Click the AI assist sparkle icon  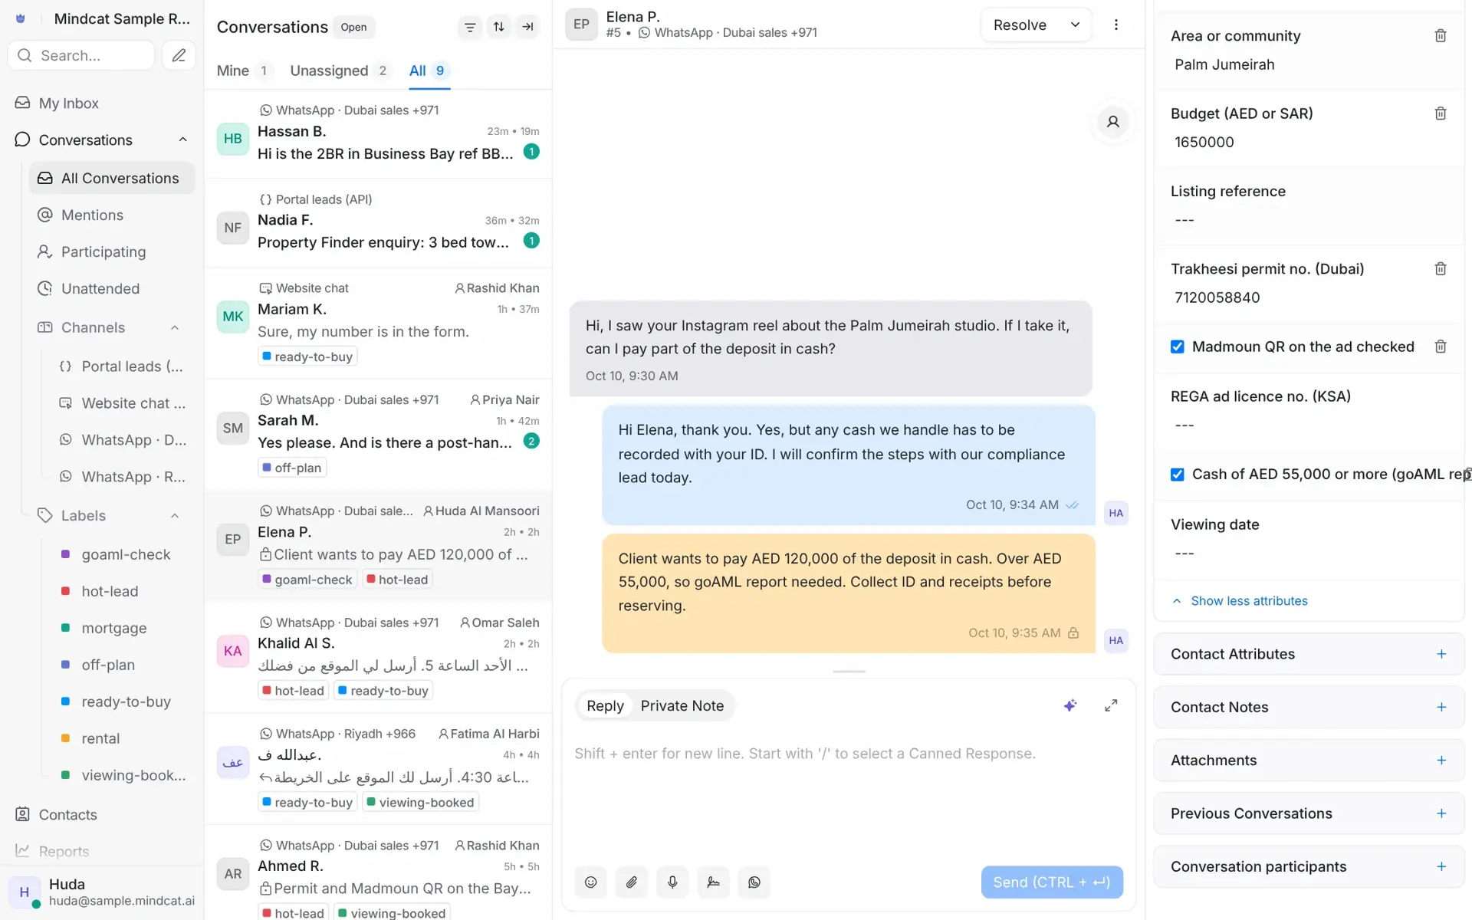[x=1070, y=705]
